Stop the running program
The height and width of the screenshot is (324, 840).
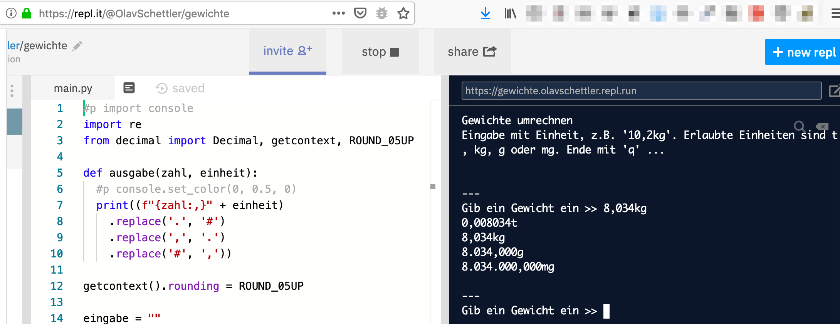(380, 52)
